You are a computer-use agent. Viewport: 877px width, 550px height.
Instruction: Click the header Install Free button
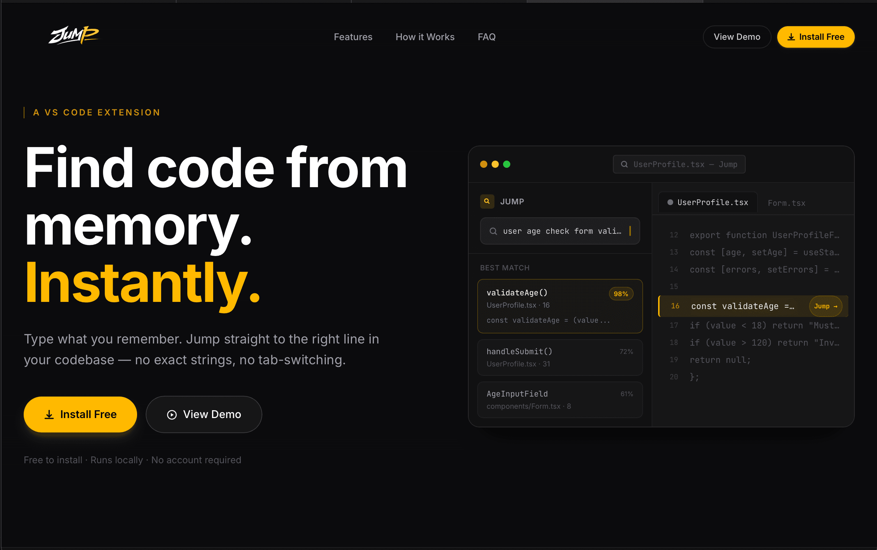point(816,37)
